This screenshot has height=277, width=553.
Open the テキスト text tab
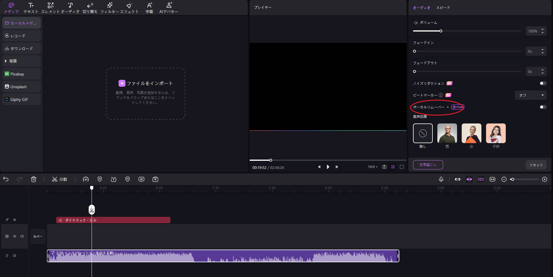click(x=31, y=8)
